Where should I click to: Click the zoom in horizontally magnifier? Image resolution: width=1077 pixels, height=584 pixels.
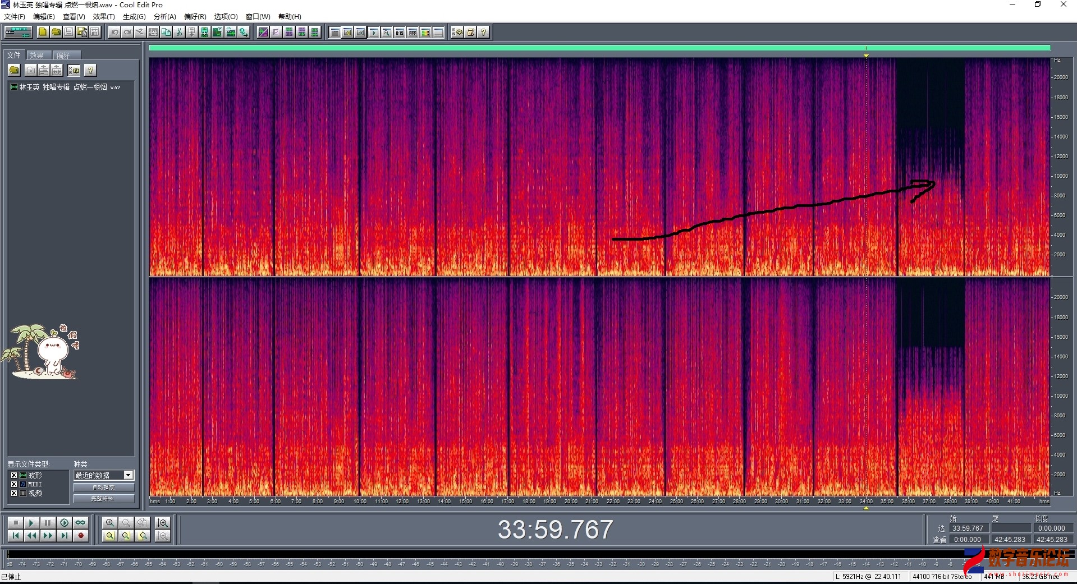[110, 523]
